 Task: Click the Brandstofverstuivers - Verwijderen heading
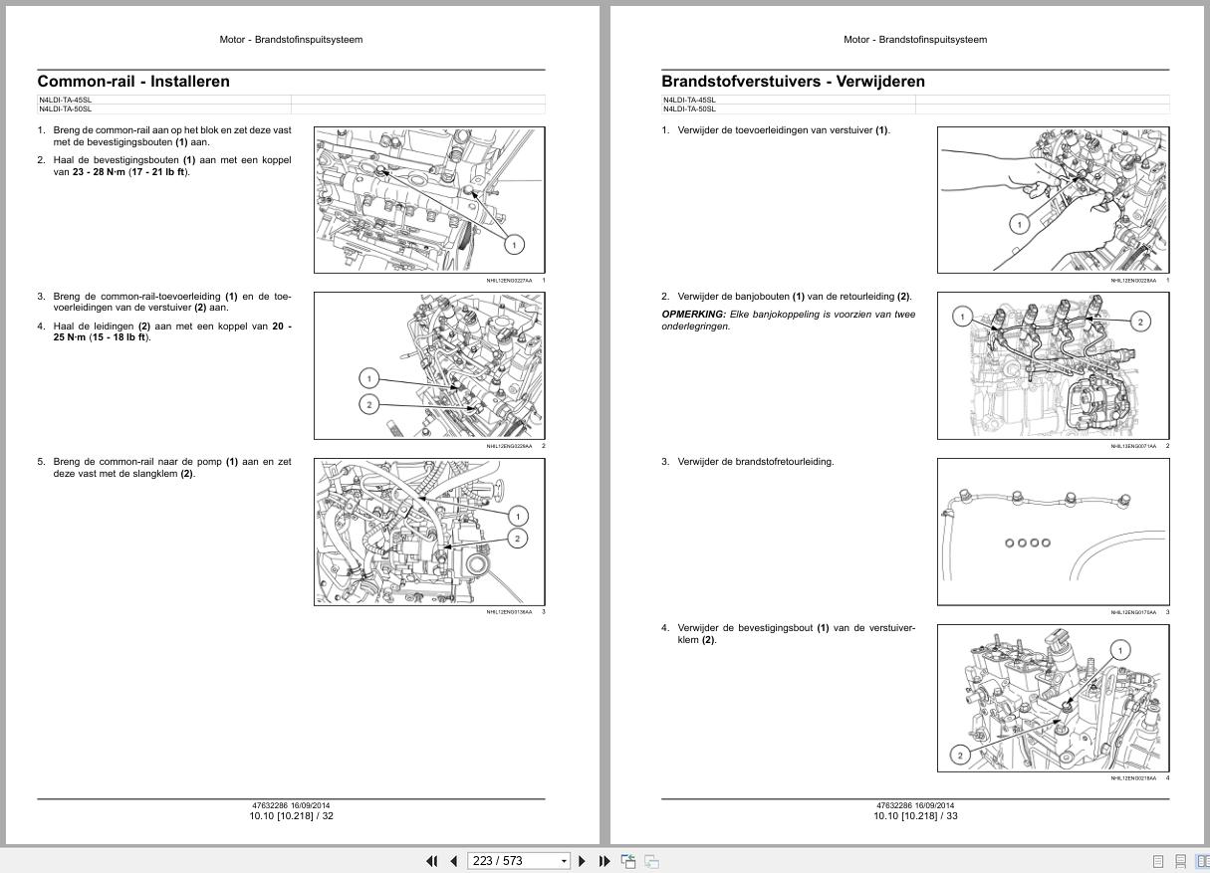click(x=797, y=80)
